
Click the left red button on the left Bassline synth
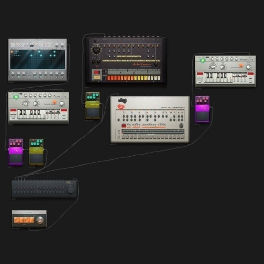pos(13,110)
